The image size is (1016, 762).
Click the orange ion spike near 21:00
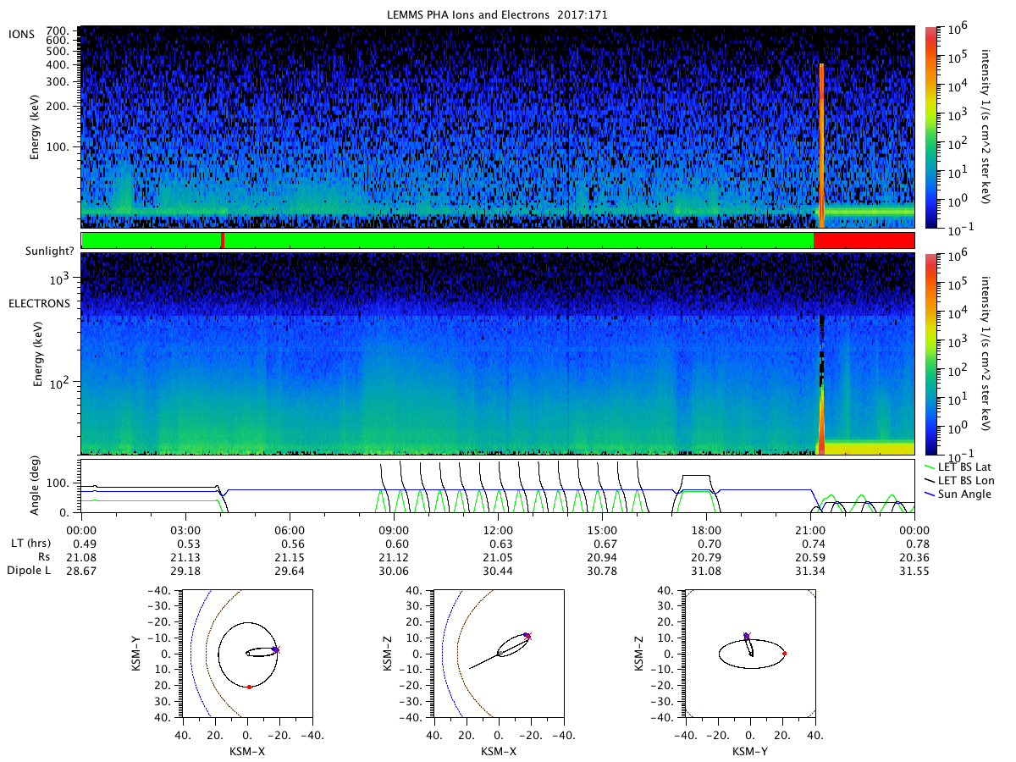pyautogui.click(x=821, y=145)
